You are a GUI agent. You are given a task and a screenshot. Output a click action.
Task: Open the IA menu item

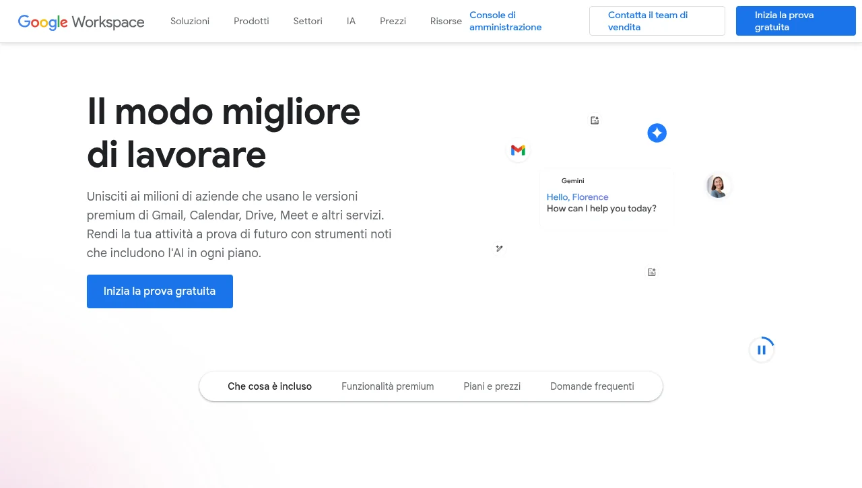coord(351,21)
